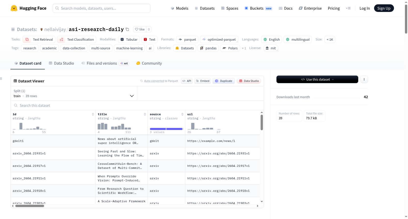Sort the title column using sort arrows

tap(145, 114)
